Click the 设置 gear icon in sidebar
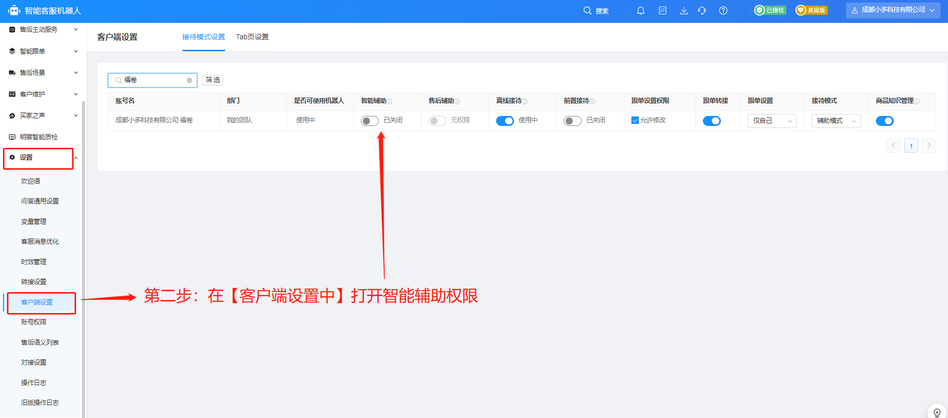 click(x=12, y=157)
